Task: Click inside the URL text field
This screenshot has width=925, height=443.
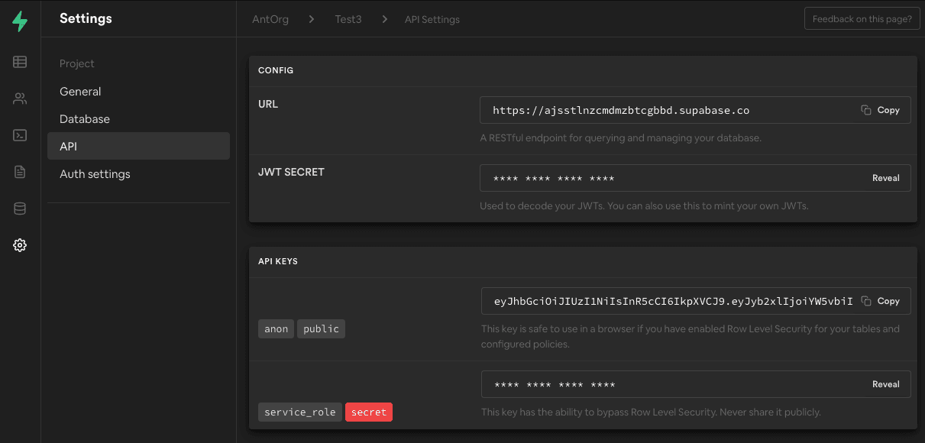Action: 665,110
